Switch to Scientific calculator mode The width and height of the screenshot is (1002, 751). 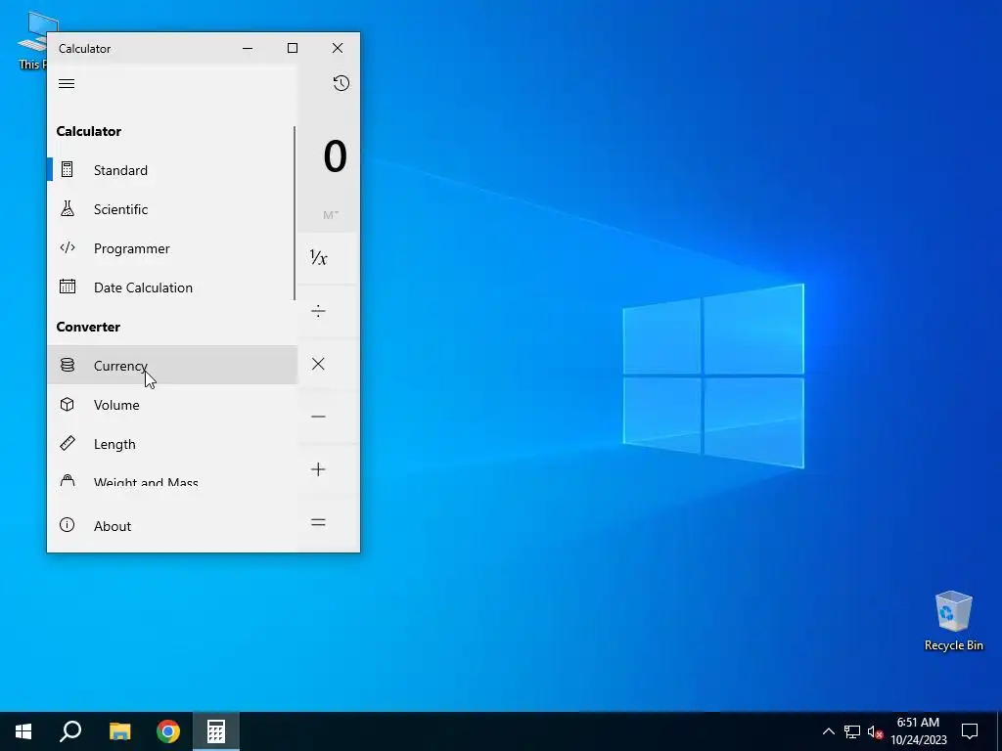pos(172,209)
